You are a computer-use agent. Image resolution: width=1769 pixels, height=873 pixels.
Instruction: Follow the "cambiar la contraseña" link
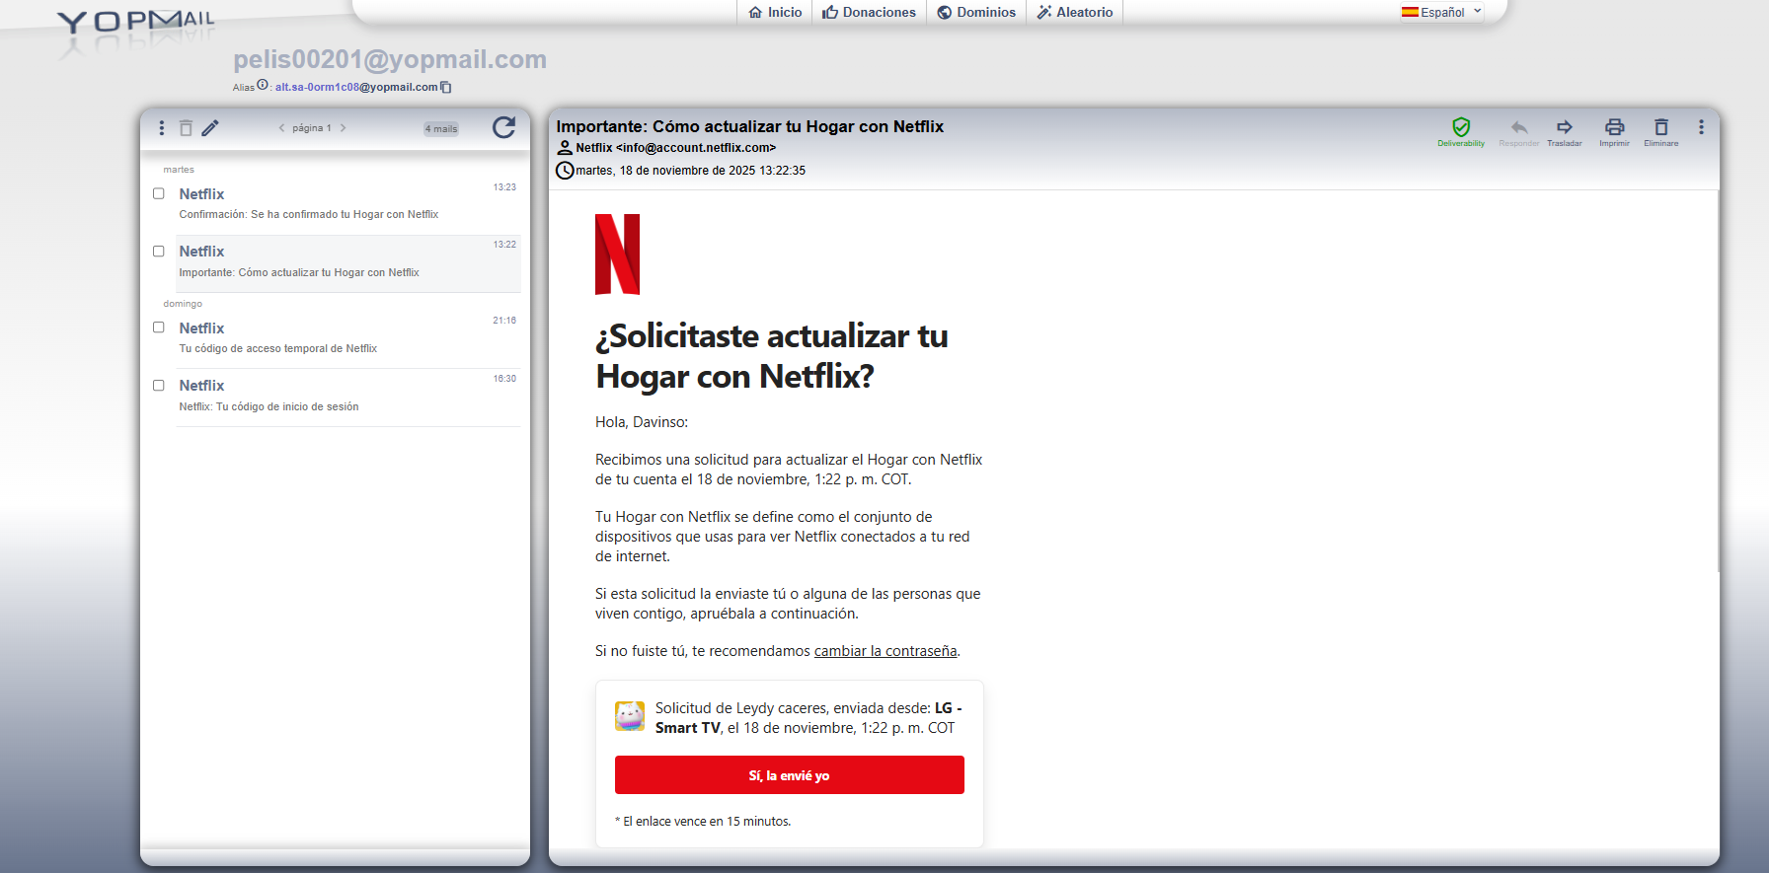coord(885,651)
